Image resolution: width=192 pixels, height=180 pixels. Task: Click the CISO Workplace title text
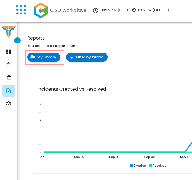[68, 10]
